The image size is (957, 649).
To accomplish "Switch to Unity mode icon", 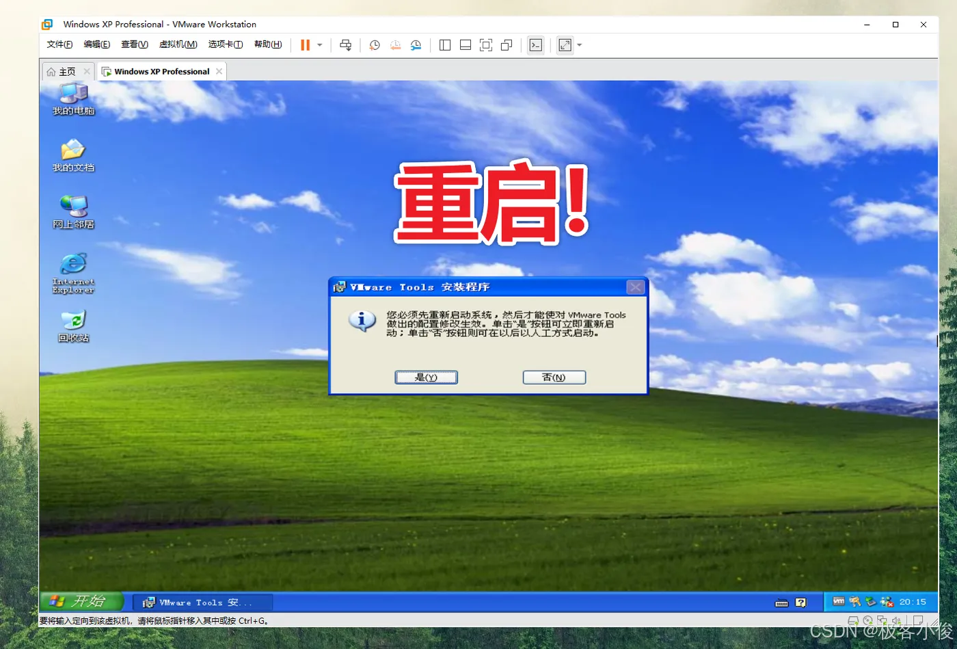I will 507,45.
